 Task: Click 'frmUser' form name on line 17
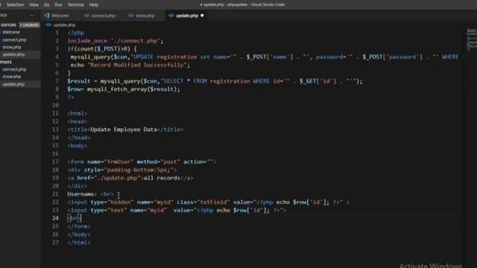click(119, 162)
